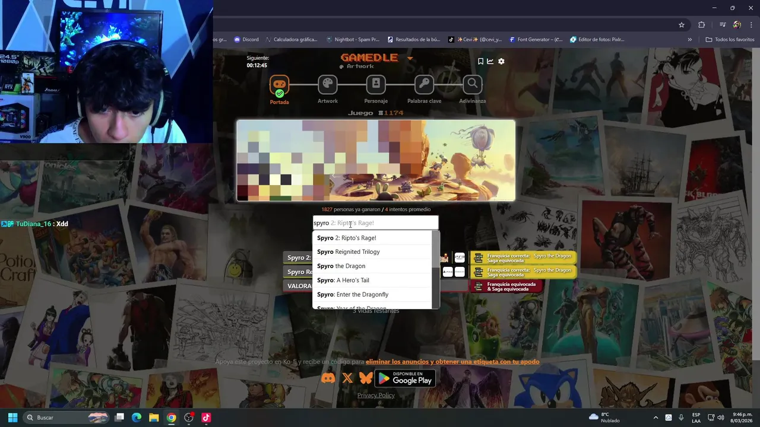This screenshot has height=427, width=760.
Task: Open the Windows Start menu
Action: point(12,418)
